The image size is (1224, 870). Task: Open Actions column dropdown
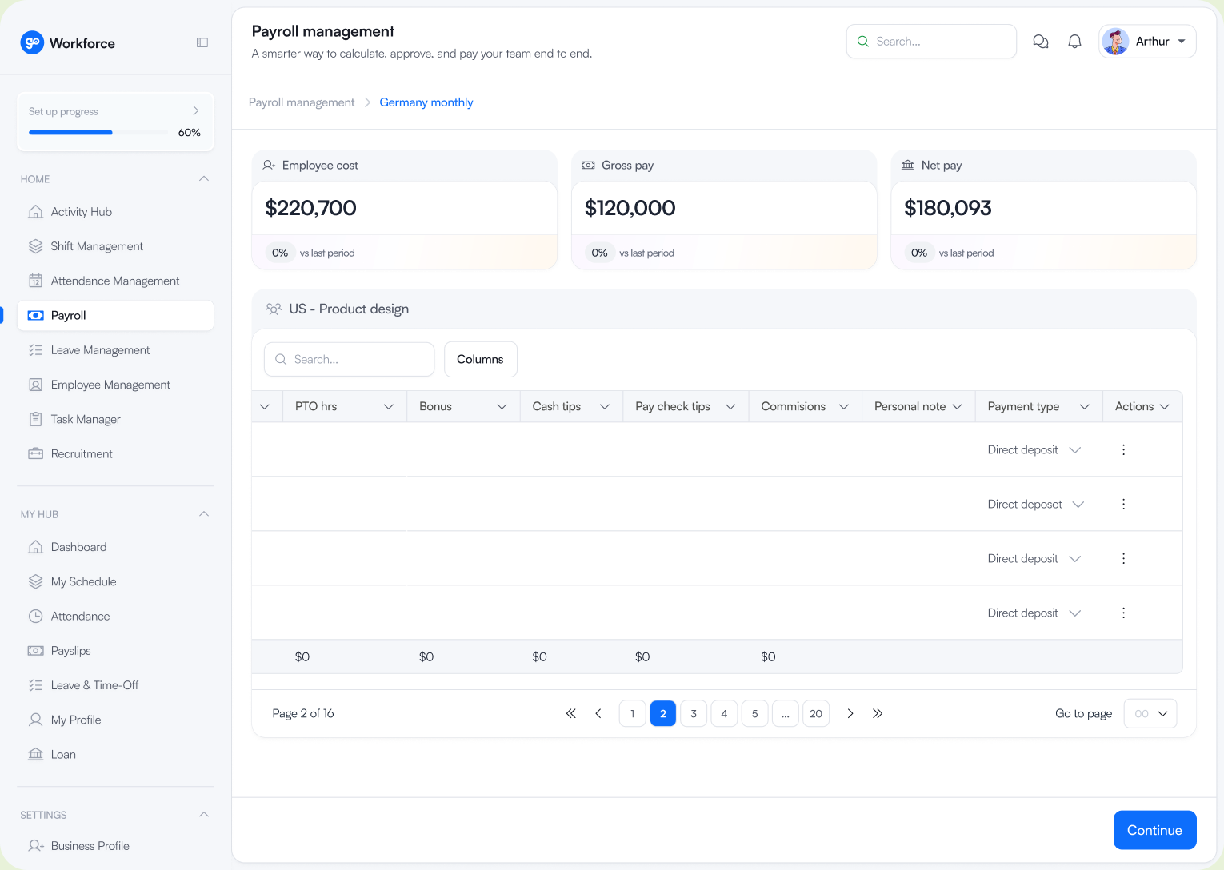1165,407
